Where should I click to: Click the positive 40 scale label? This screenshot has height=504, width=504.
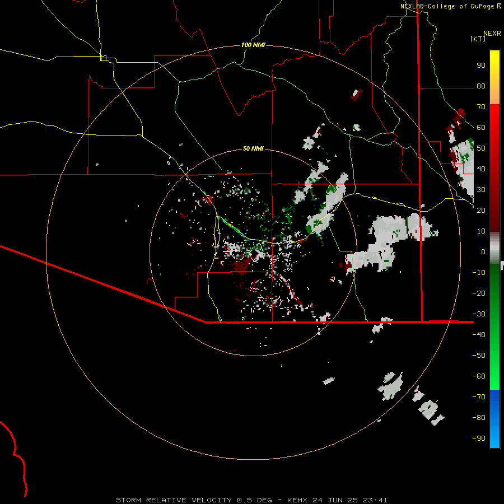click(x=481, y=169)
